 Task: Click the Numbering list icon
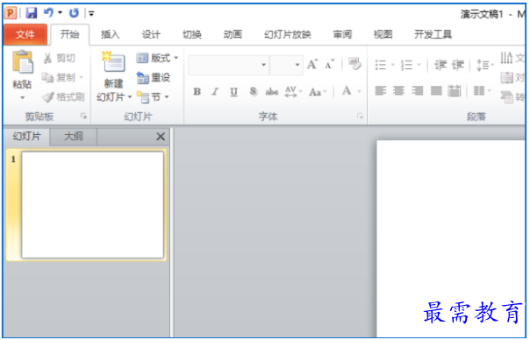tap(406, 65)
